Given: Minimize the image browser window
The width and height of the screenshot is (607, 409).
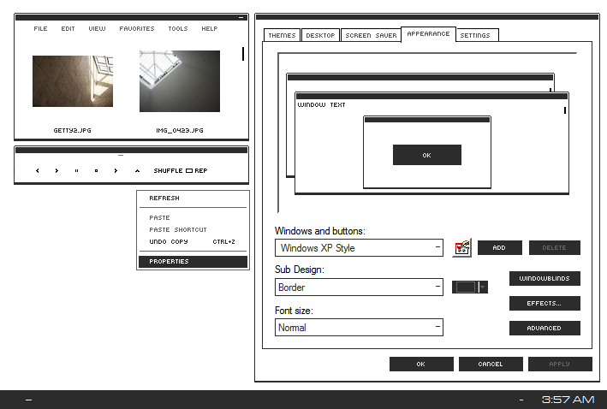Looking at the screenshot, I should pos(241,17).
